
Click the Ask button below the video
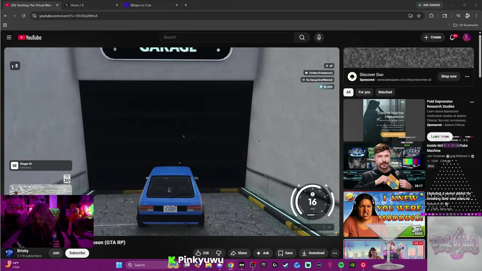pyautogui.click(x=262, y=253)
